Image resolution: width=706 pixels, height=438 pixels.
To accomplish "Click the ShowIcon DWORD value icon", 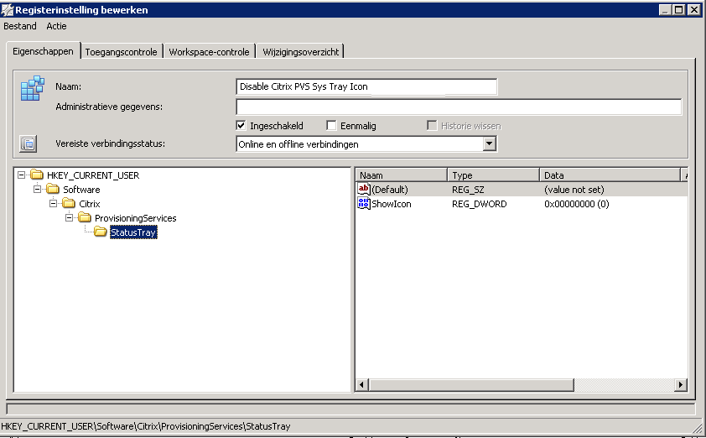I will [363, 203].
